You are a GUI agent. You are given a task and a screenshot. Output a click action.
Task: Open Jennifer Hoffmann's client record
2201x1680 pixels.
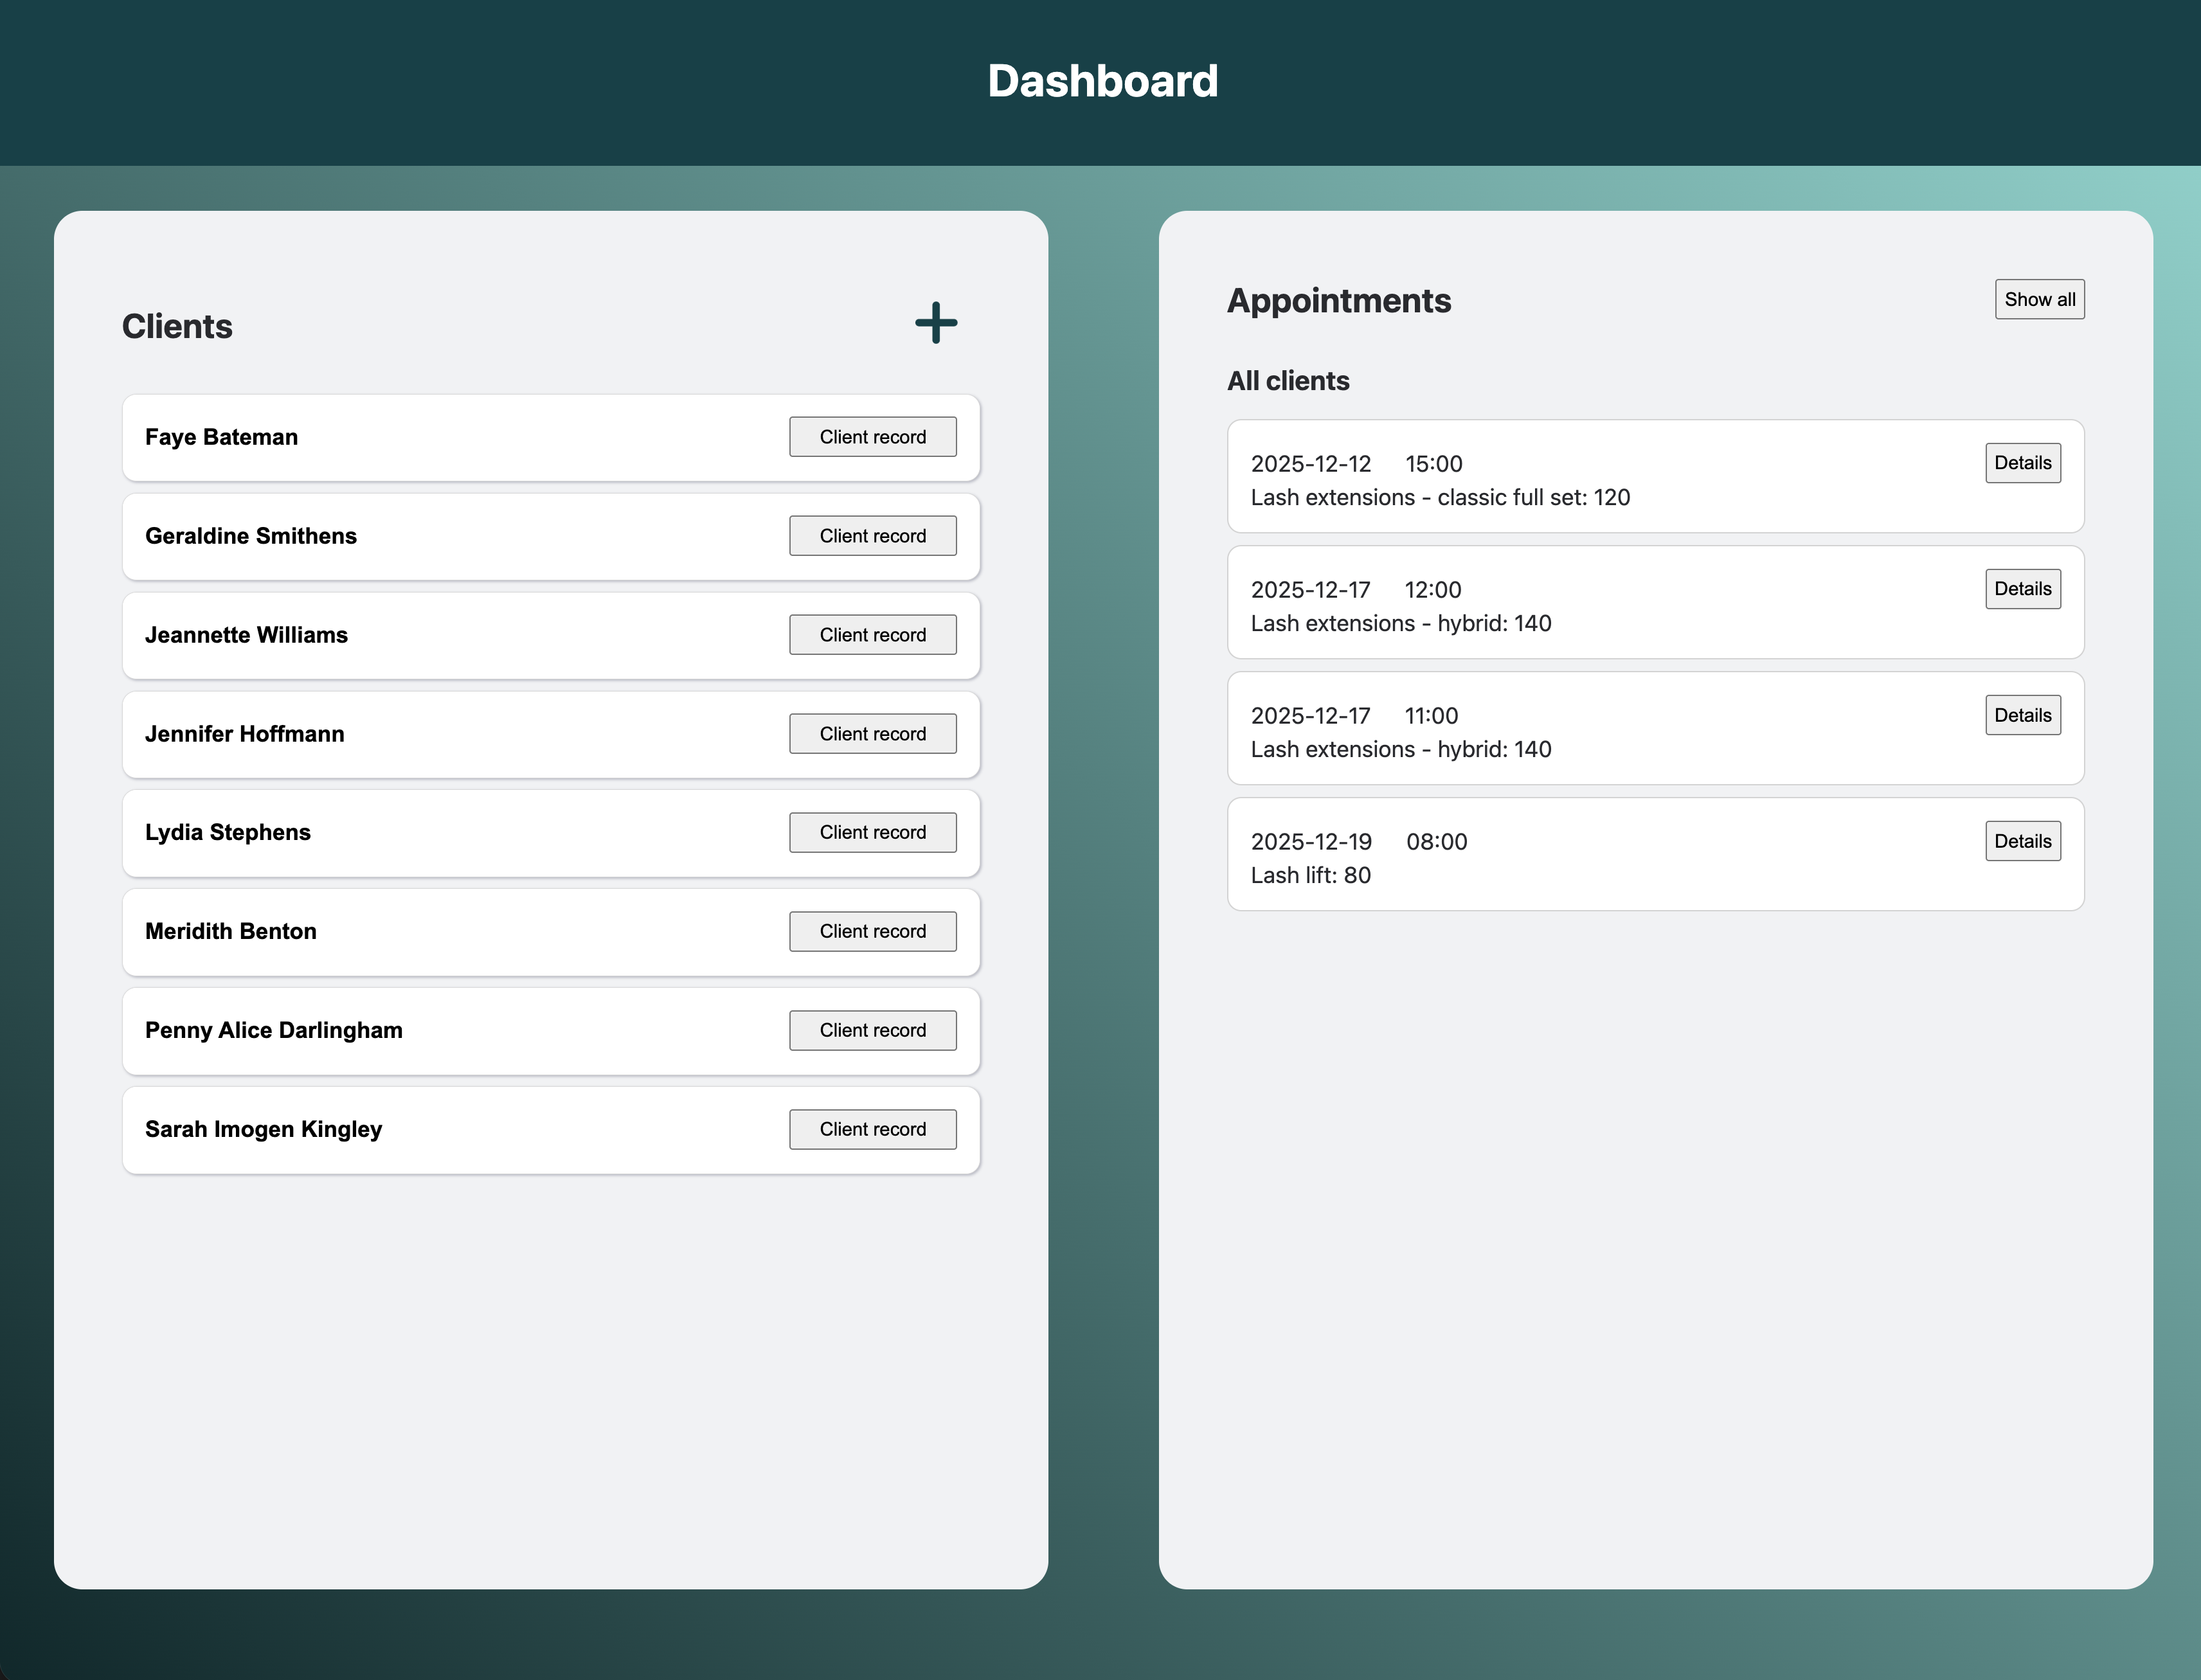click(872, 733)
